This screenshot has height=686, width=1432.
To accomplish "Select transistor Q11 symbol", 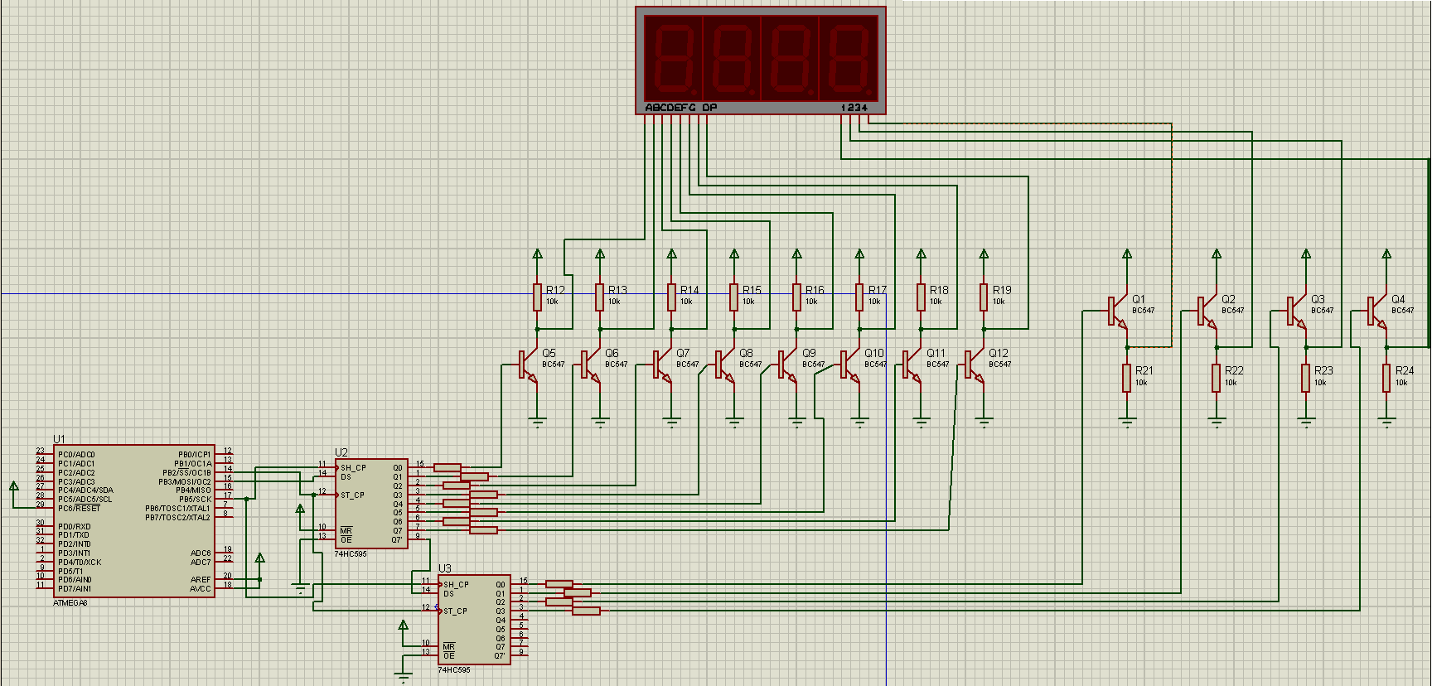I will [912, 365].
